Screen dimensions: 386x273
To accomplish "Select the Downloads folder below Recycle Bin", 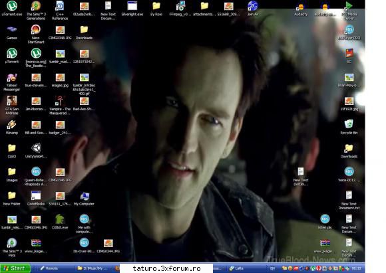I will click(349, 151).
